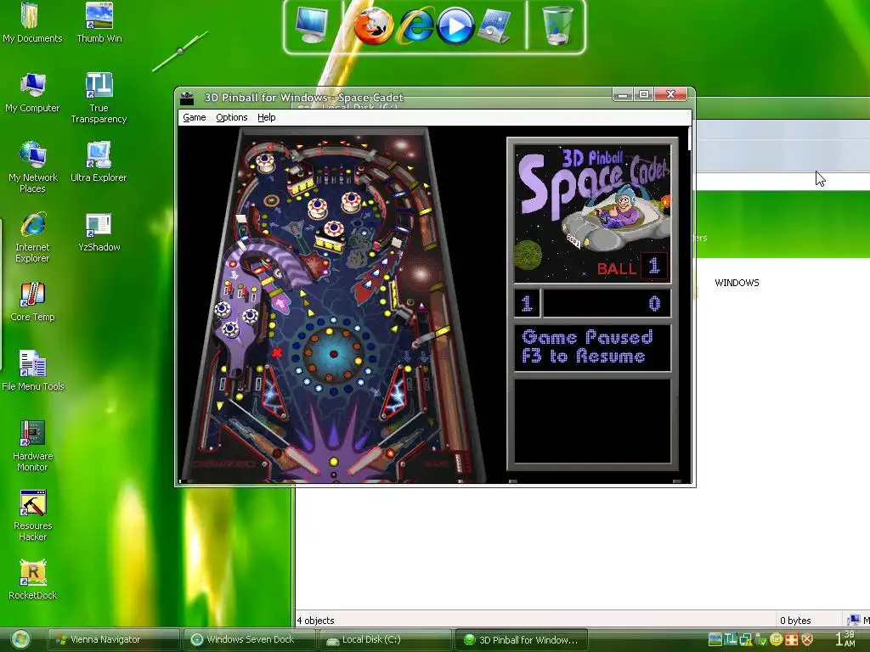Select the WINDOWS folder in Local Disk window
Viewport: 870px width, 652px height.
click(737, 283)
